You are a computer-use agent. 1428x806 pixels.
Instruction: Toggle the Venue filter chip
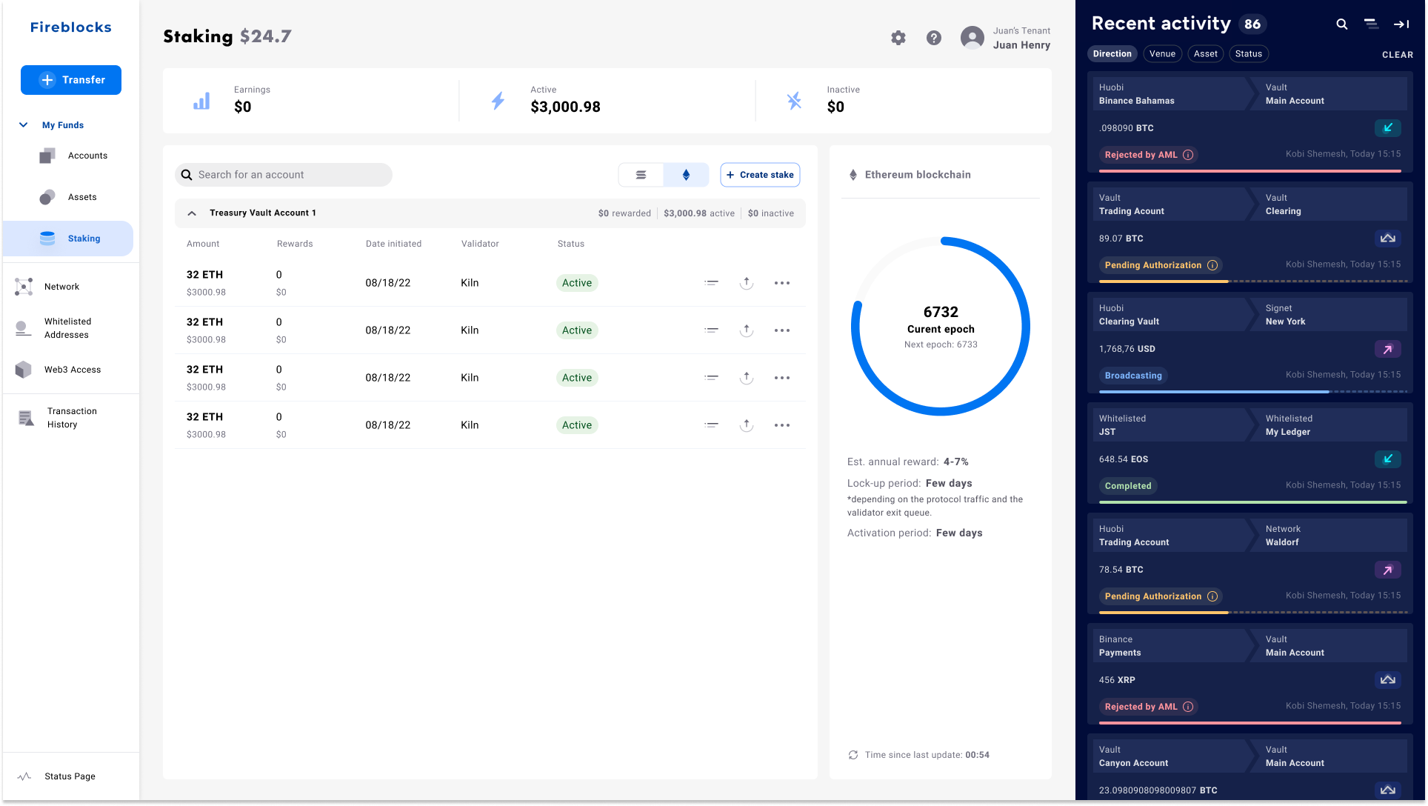(x=1162, y=54)
